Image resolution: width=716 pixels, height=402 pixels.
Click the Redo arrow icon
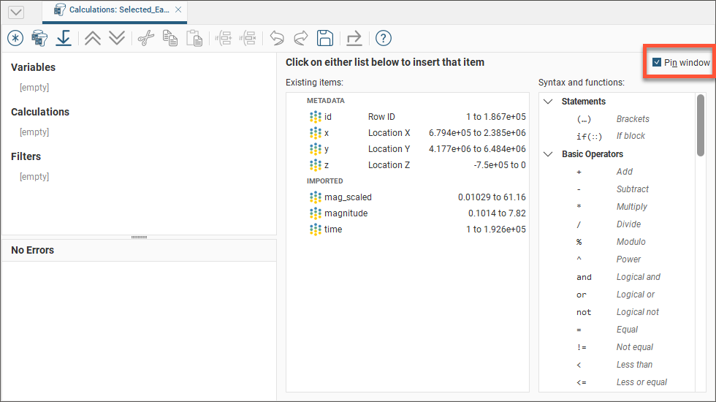(301, 38)
